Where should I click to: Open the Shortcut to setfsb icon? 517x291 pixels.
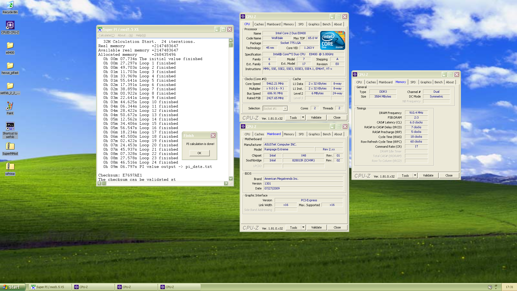10,130
